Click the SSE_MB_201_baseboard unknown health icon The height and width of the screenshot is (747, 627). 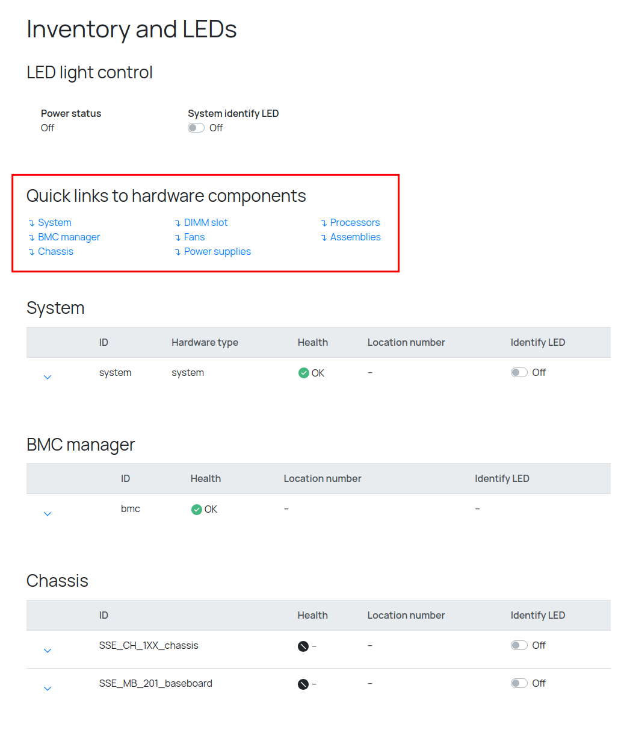pos(303,684)
